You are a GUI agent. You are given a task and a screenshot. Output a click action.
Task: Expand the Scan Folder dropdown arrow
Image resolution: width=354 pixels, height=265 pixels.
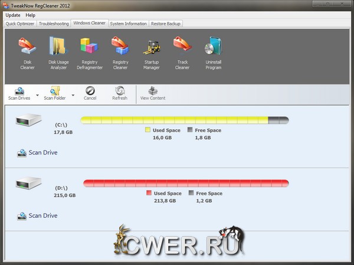pos(73,94)
